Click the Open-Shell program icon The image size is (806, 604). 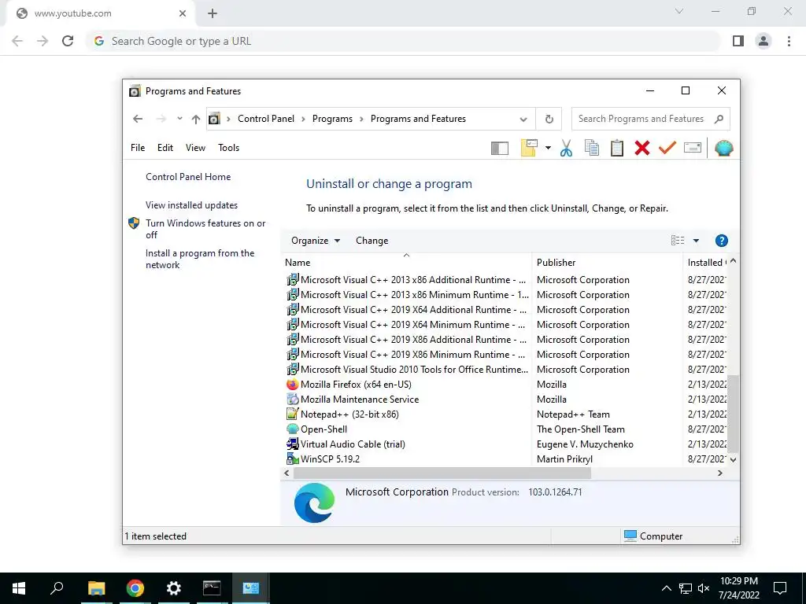coord(293,429)
